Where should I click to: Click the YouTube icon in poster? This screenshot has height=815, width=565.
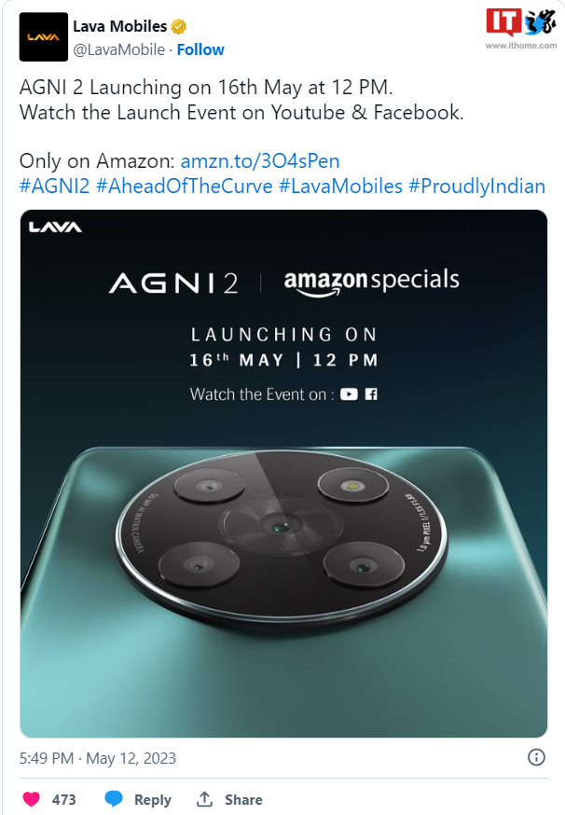pos(349,394)
